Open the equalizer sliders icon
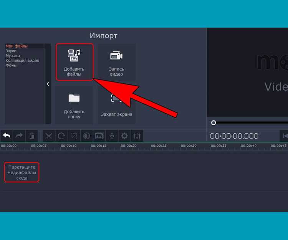 tap(137, 136)
